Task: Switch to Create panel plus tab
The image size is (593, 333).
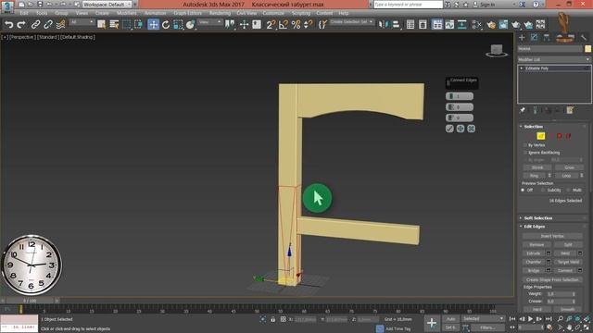Action: [522, 37]
